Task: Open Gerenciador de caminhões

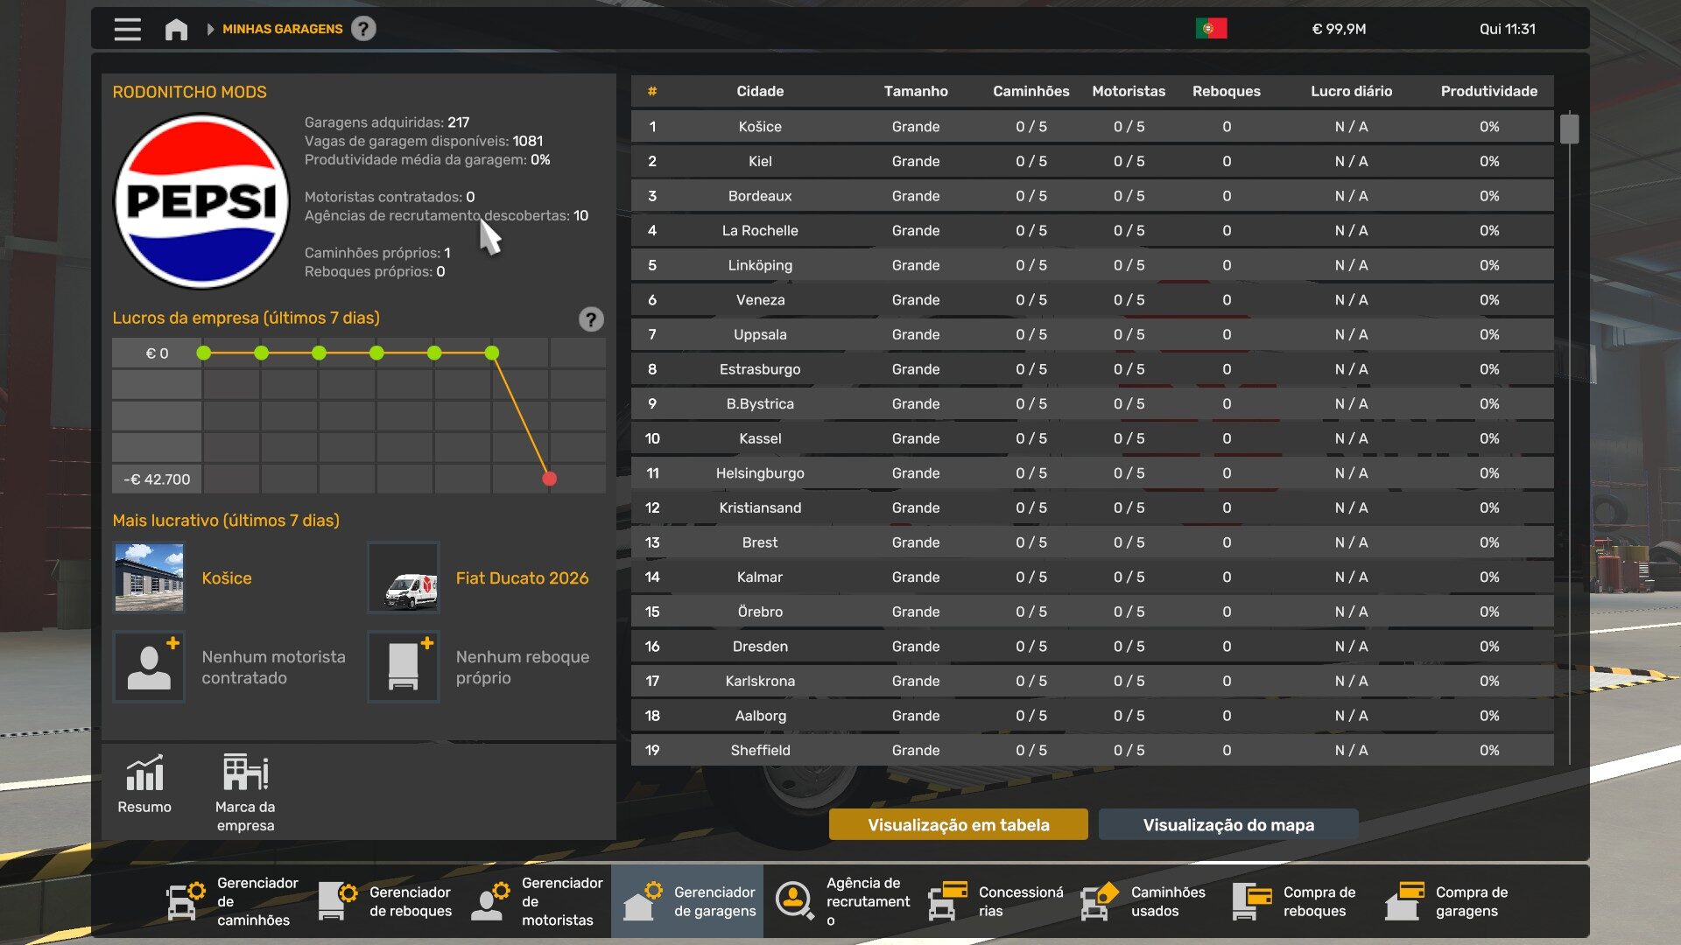Action: pos(231,901)
